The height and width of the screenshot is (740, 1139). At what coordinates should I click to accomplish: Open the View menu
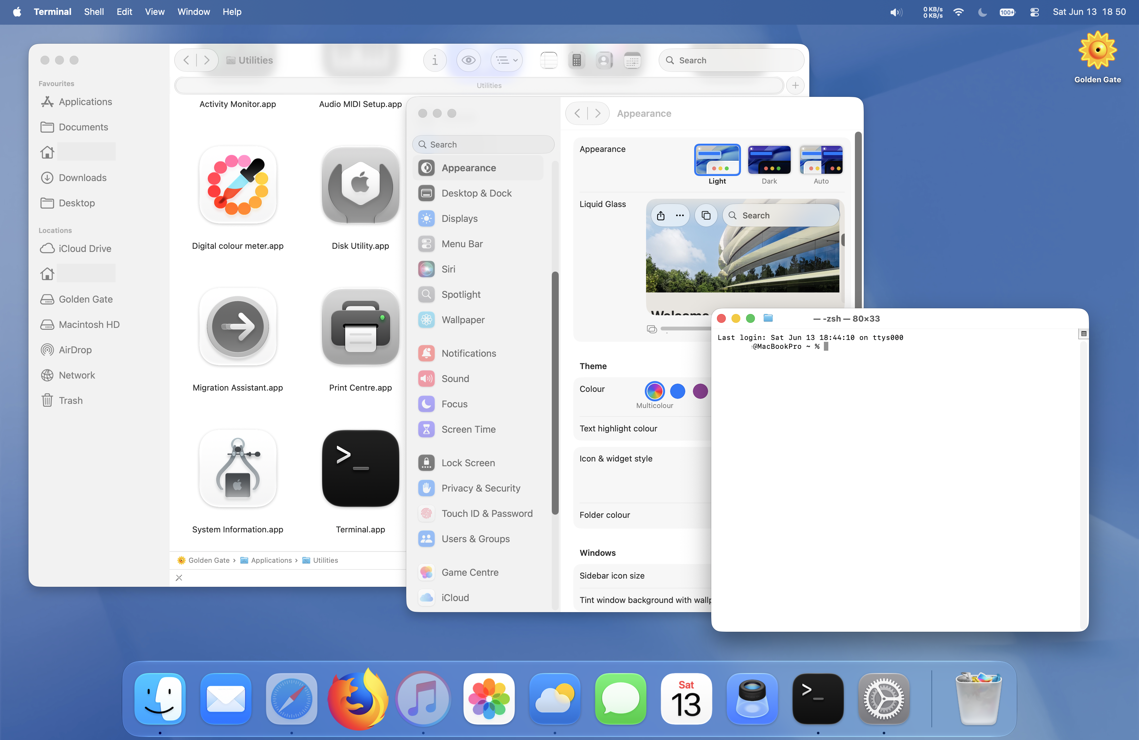(x=155, y=12)
